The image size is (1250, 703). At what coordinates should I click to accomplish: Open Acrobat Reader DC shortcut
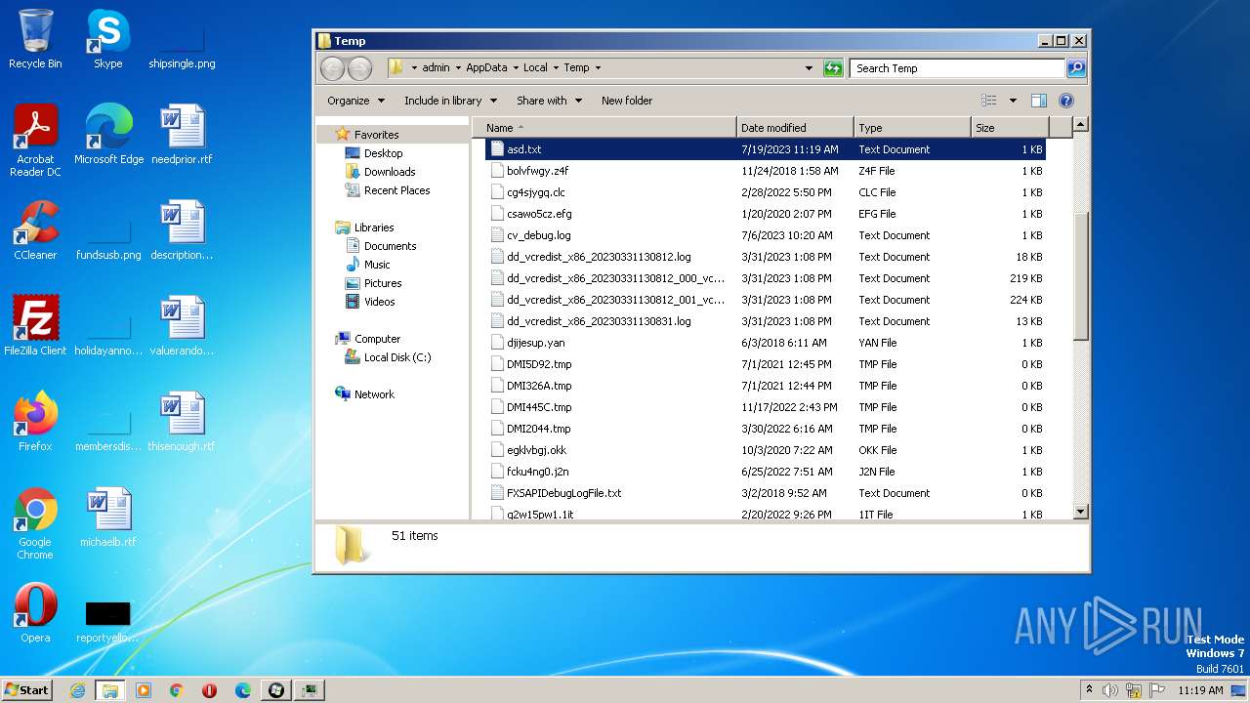click(x=35, y=141)
